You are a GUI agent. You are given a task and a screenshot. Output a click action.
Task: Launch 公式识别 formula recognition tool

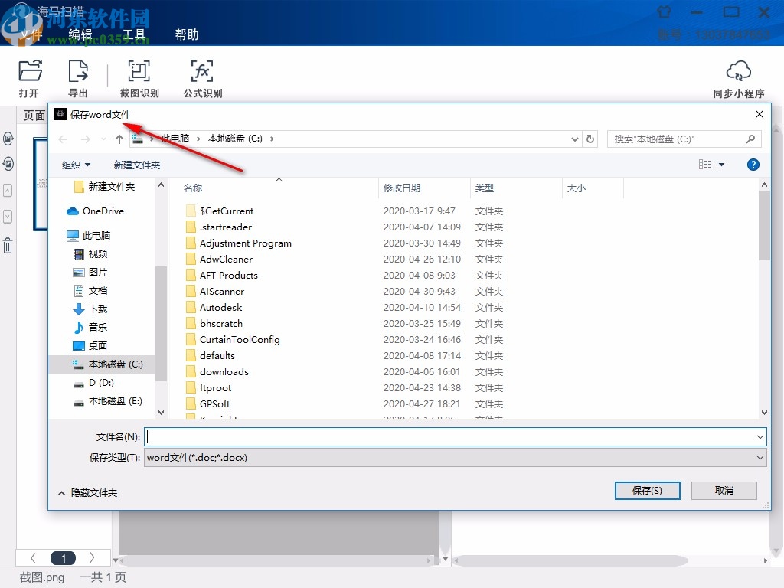[202, 78]
